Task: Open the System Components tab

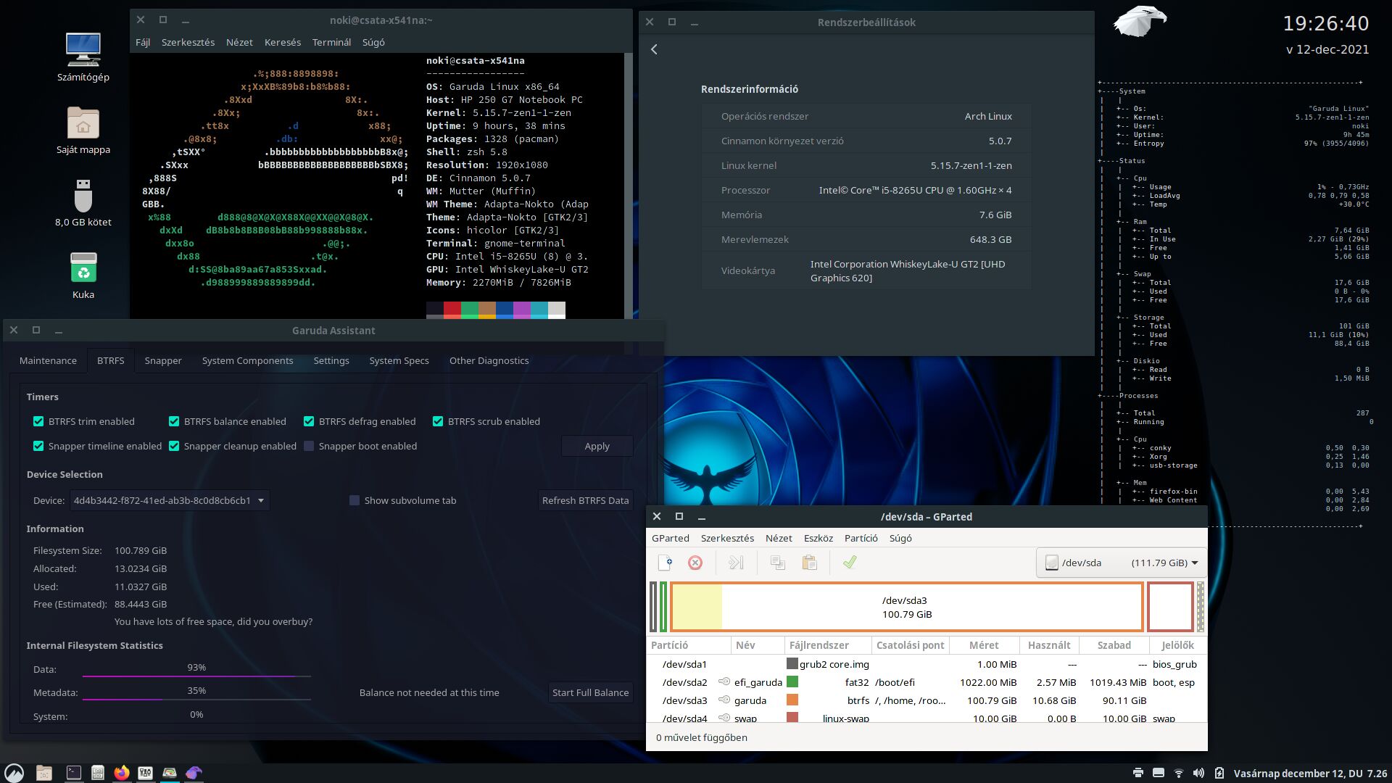Action: (248, 360)
